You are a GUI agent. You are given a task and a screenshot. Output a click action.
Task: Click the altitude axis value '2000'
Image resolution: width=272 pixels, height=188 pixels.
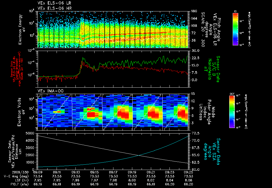29,155
